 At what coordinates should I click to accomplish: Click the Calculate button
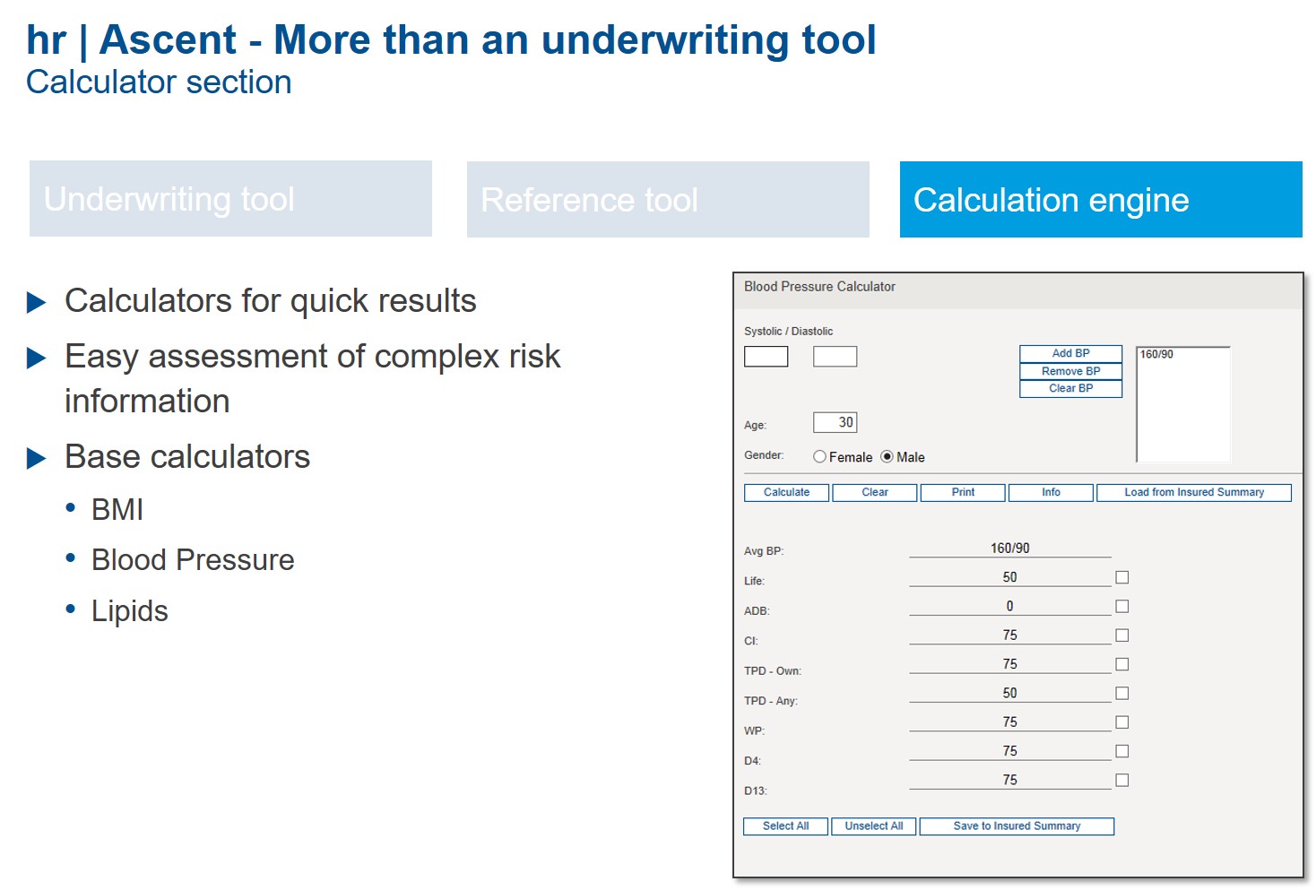[x=787, y=492]
